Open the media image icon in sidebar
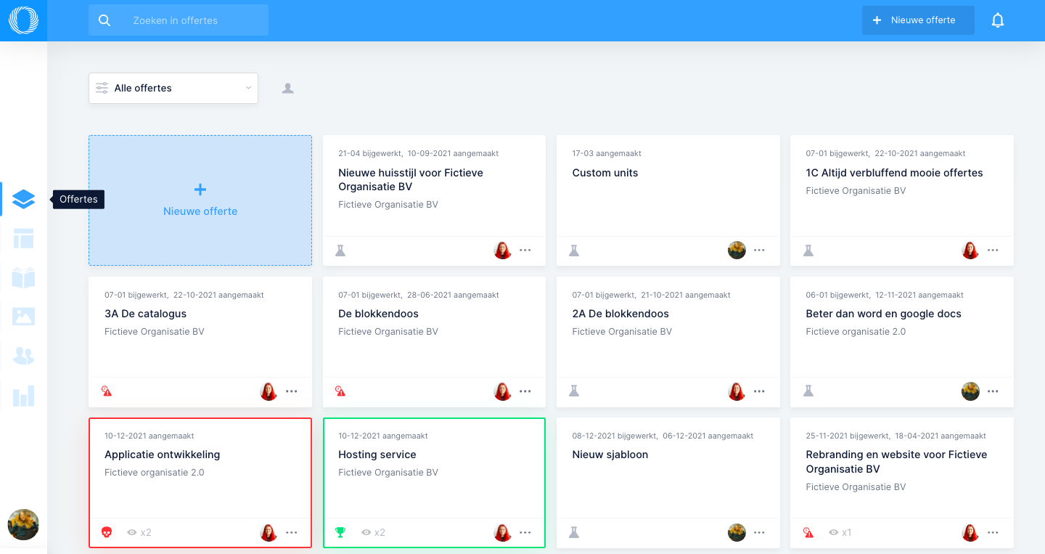 click(x=23, y=317)
